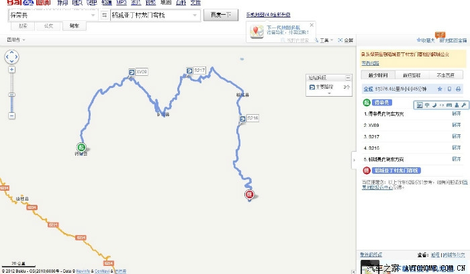
Task: Open the 工具 tools dropdown
Action: tap(325, 40)
